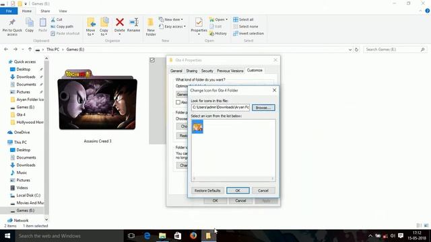Click OK in Change Icon dialog
Image resolution: width=431 pixels, height=242 pixels.
pos(238,190)
